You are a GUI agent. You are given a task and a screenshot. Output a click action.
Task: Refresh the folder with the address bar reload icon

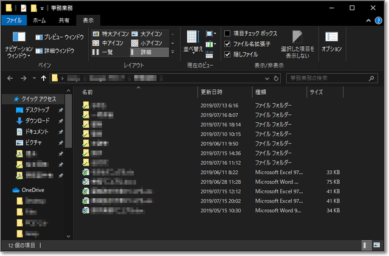[x=276, y=78]
